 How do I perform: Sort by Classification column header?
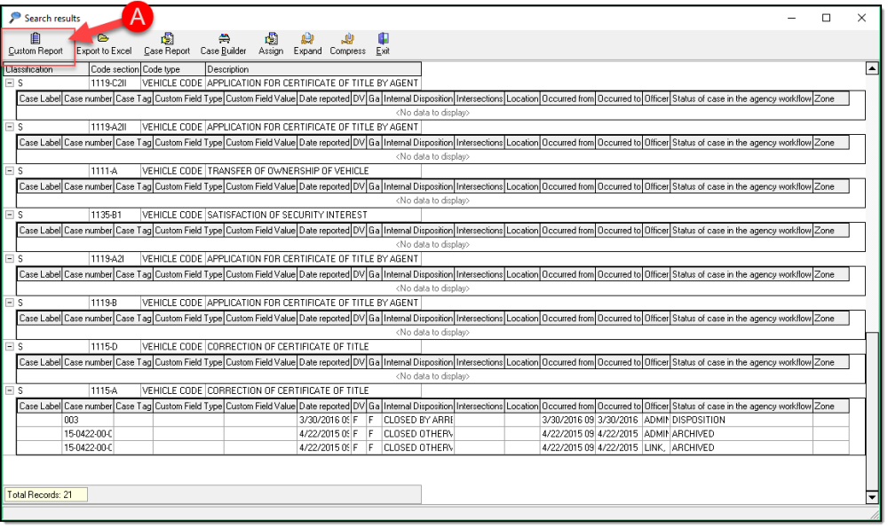[x=44, y=69]
